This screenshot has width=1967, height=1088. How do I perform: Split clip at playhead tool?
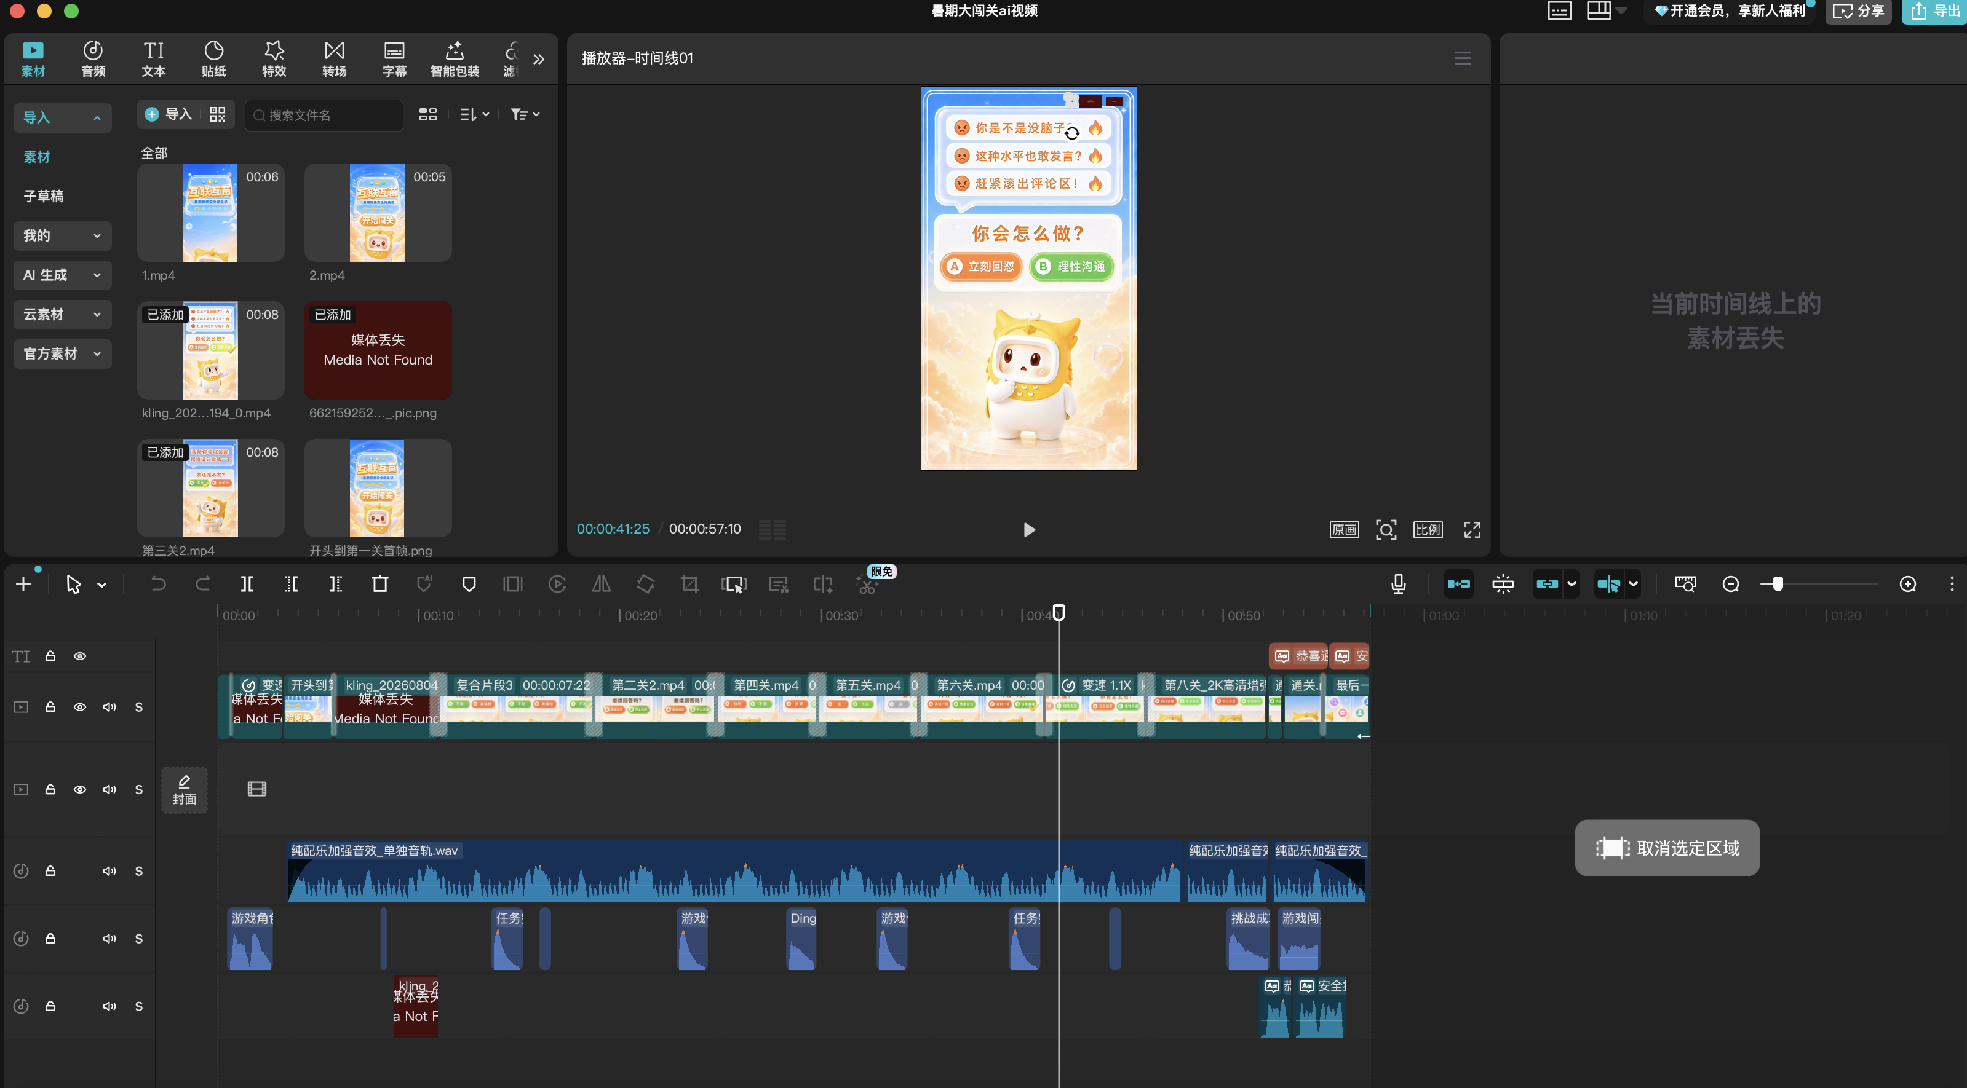[x=247, y=584]
